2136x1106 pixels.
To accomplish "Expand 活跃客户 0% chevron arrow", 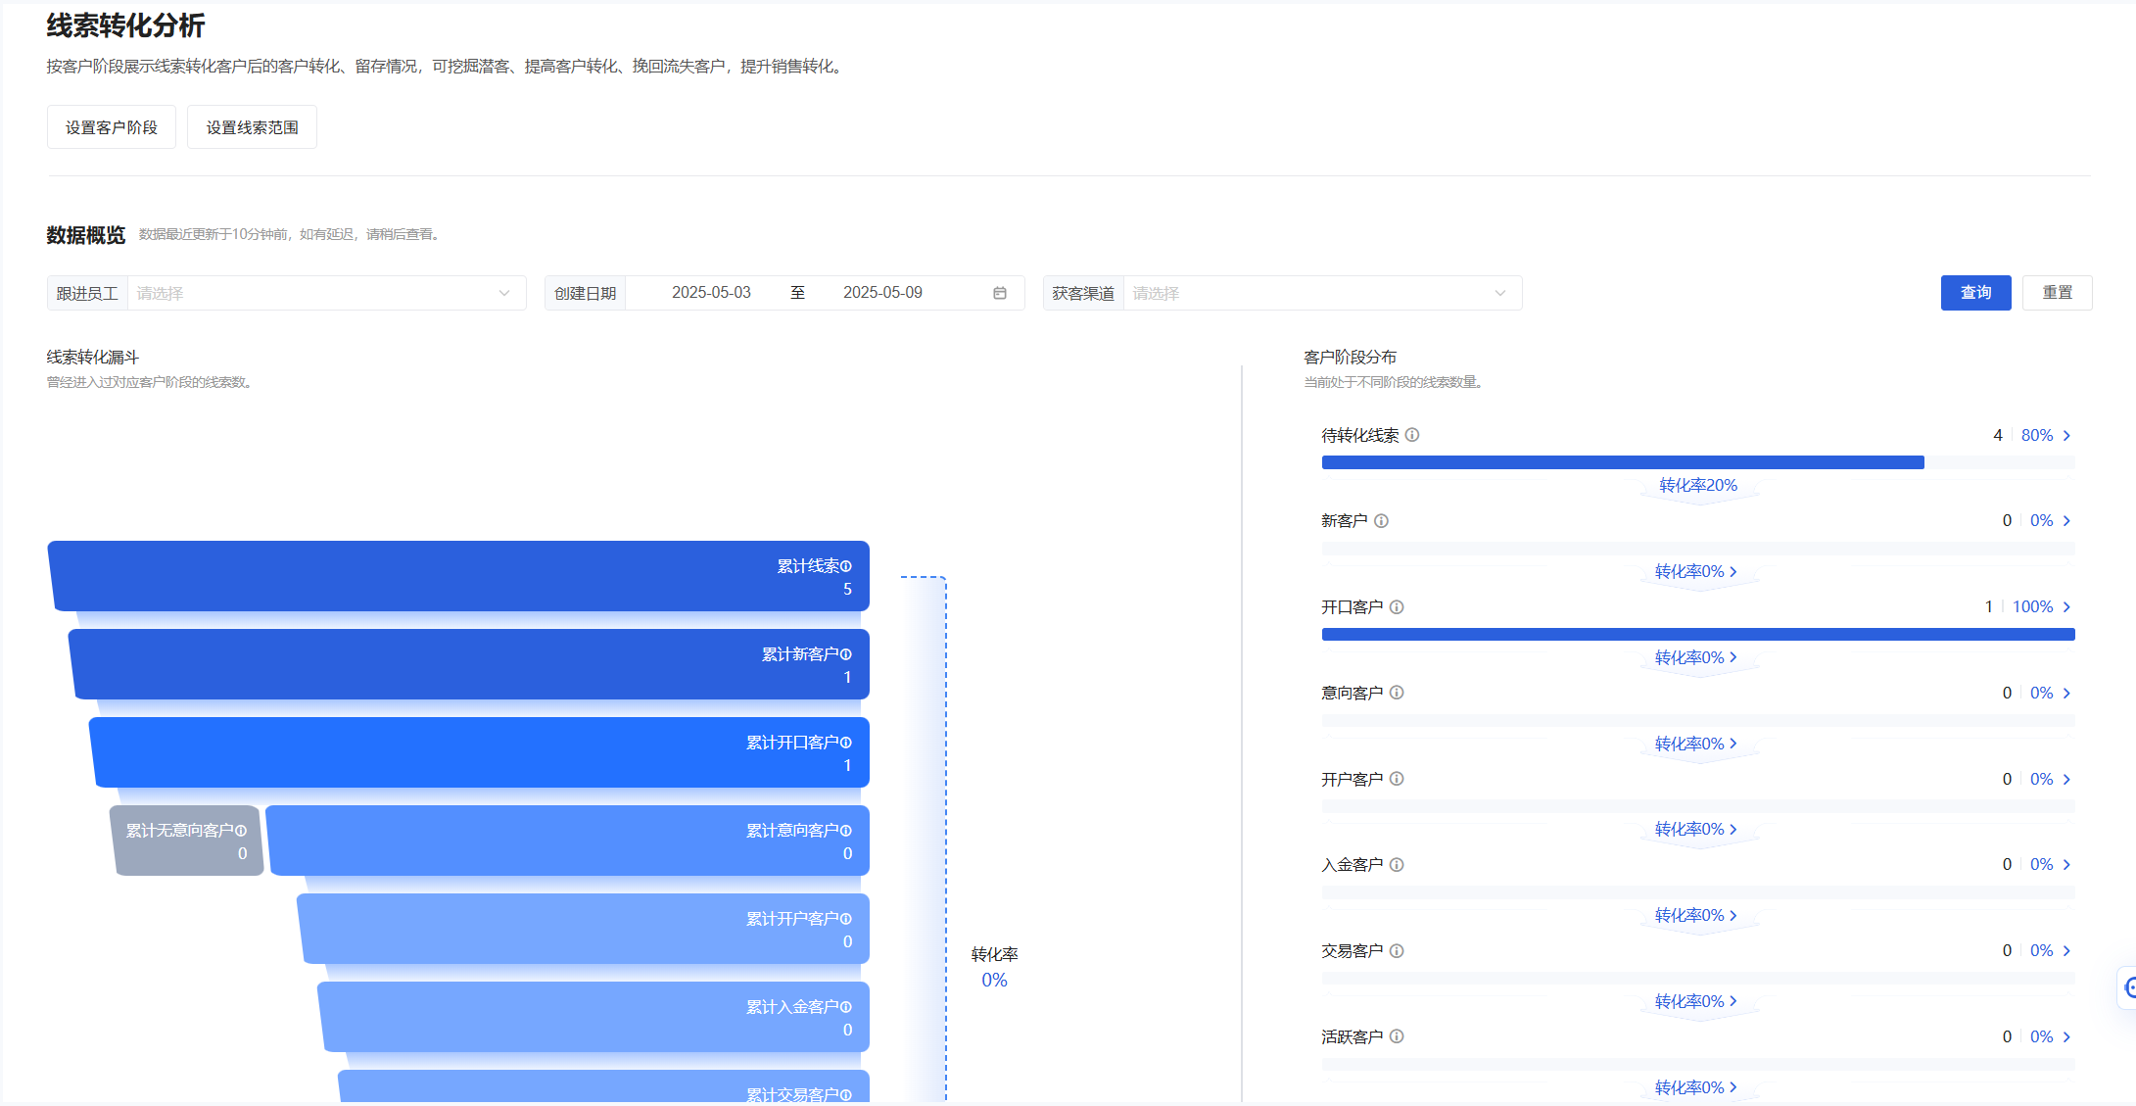I will (x=2066, y=1037).
